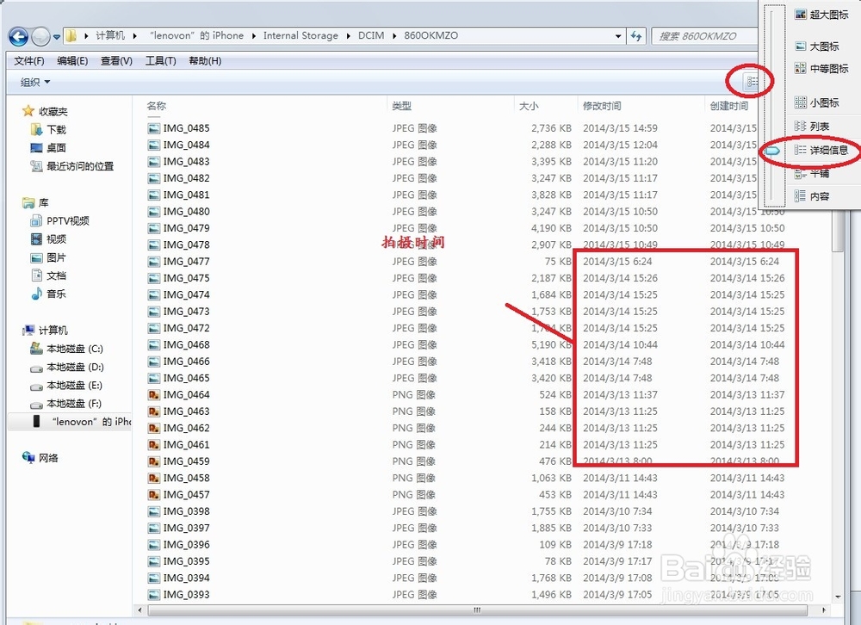
Task: Choose 详细信息 view option
Action: coord(821,150)
